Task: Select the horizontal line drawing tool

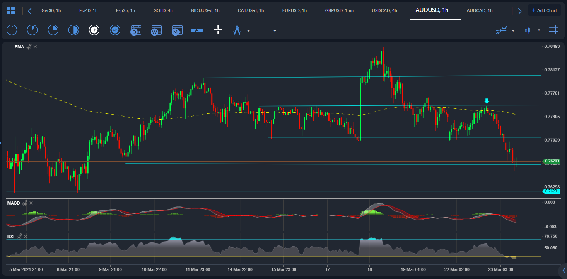Action: click(263, 30)
